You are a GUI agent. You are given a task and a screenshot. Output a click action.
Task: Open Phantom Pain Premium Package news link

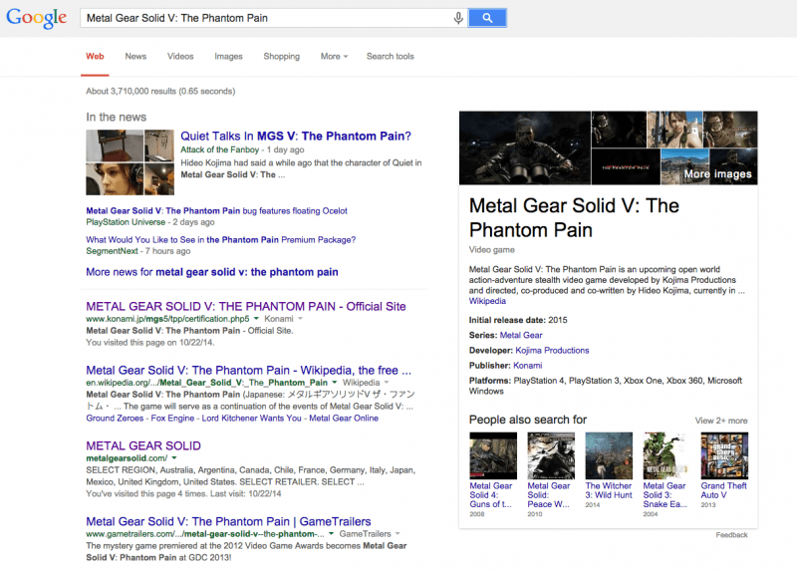[220, 240]
